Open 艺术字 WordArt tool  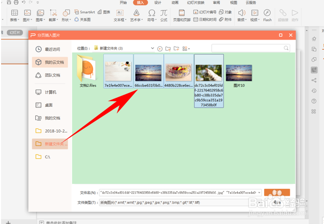point(136,16)
